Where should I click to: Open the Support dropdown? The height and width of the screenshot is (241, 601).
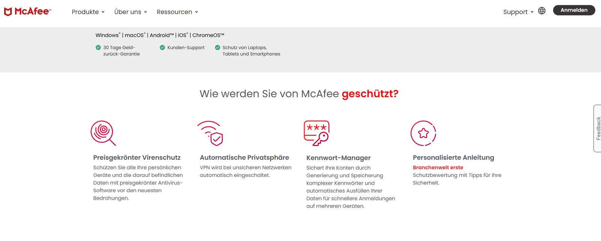point(518,12)
